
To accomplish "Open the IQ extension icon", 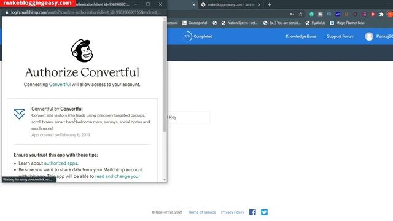I will click(329, 14).
